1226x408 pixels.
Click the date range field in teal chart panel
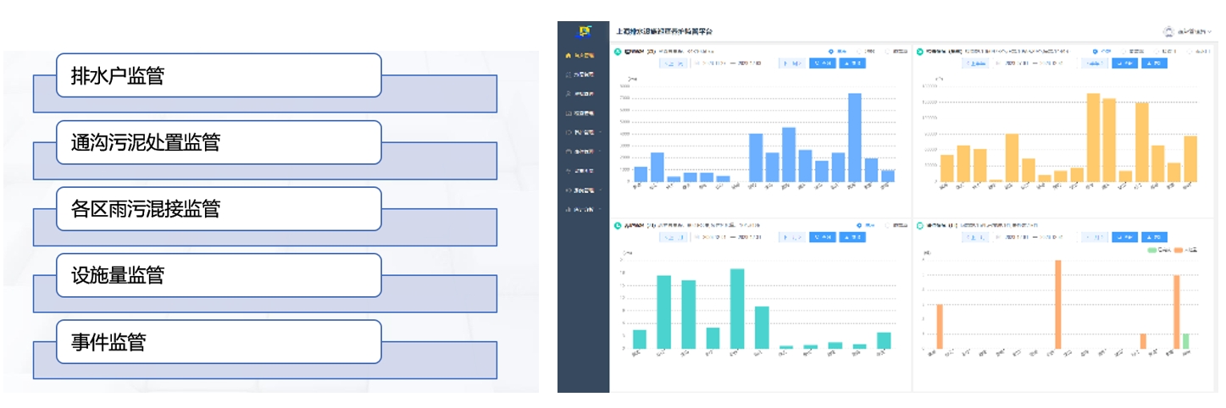coord(733,237)
